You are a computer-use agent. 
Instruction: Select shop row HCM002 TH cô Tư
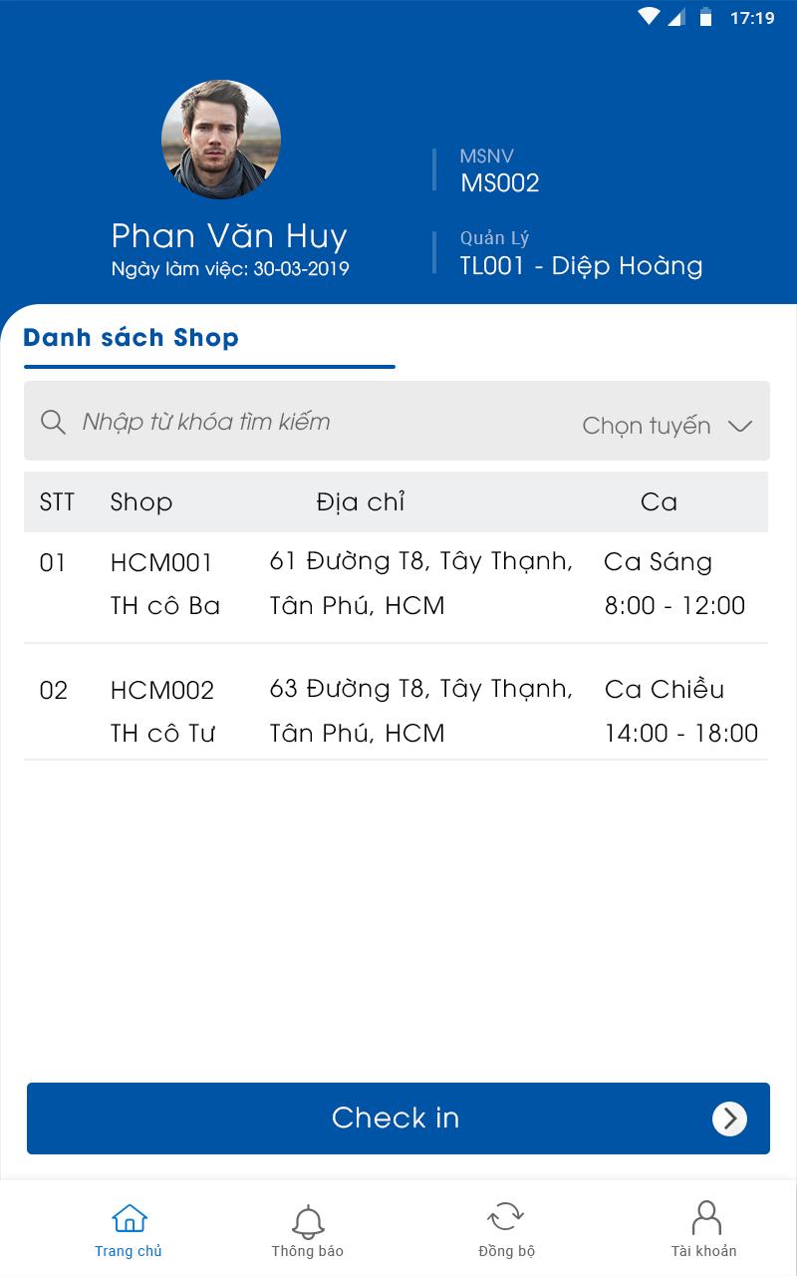pos(396,711)
